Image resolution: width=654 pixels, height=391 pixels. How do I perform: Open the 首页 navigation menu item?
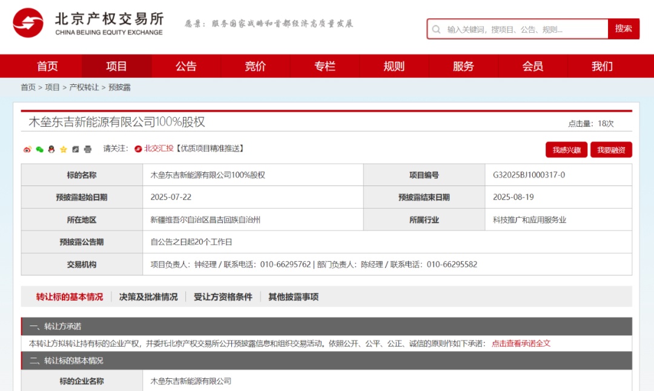(x=47, y=66)
